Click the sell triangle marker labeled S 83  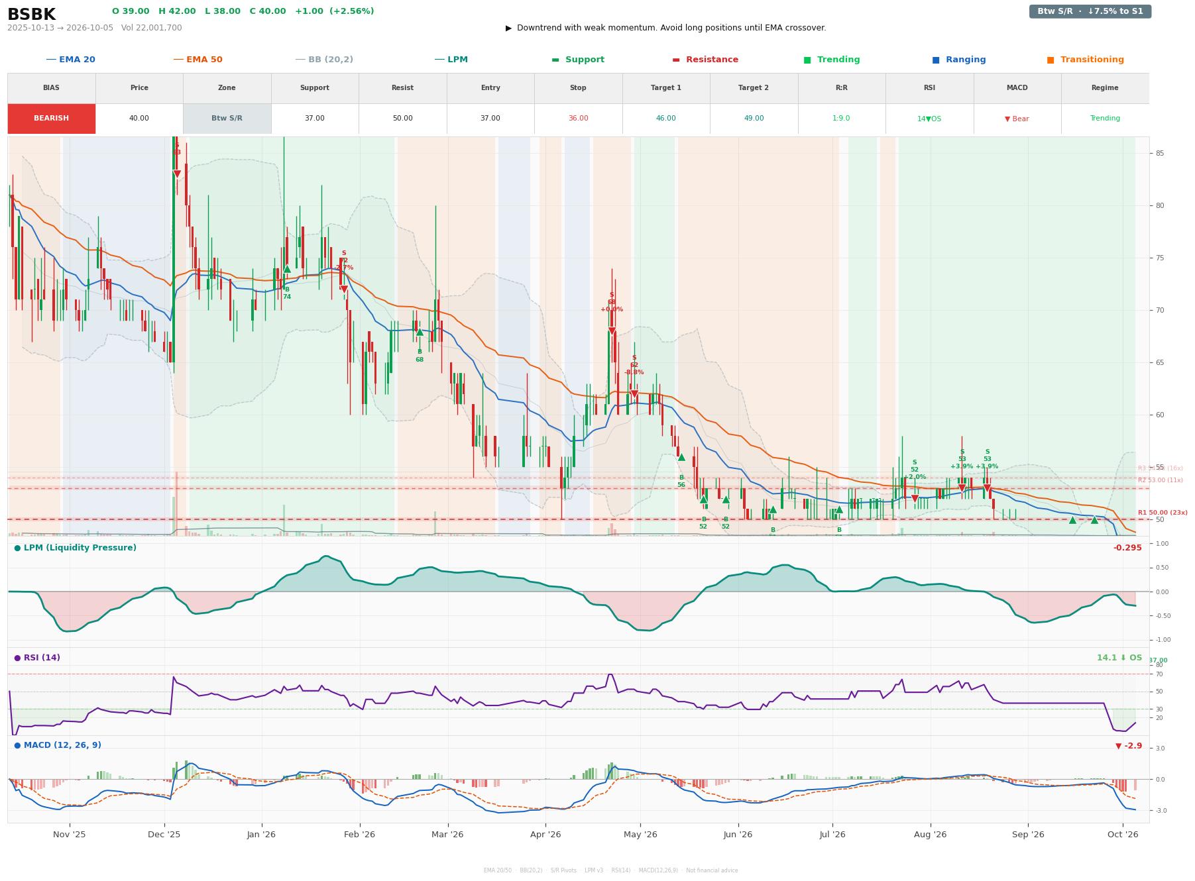point(177,174)
